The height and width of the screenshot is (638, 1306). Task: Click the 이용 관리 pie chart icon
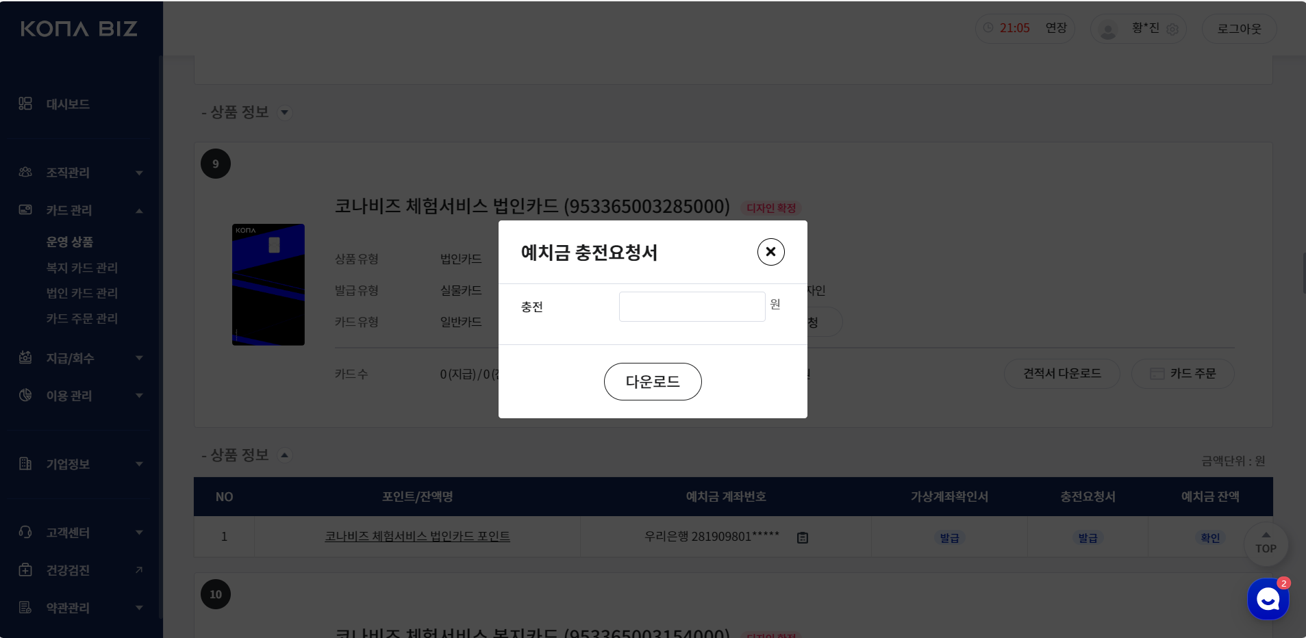pos(25,395)
